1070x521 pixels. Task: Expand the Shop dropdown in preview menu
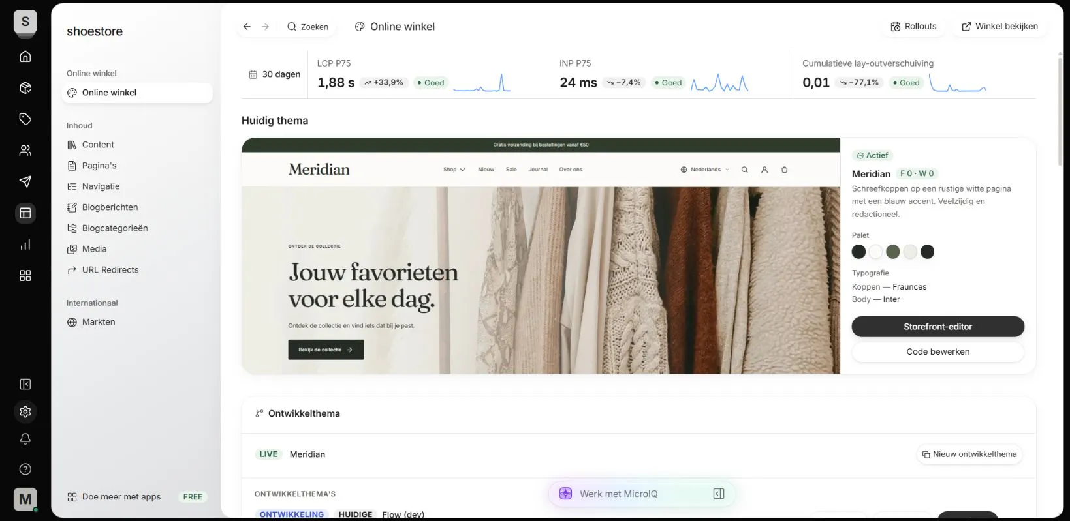(454, 170)
